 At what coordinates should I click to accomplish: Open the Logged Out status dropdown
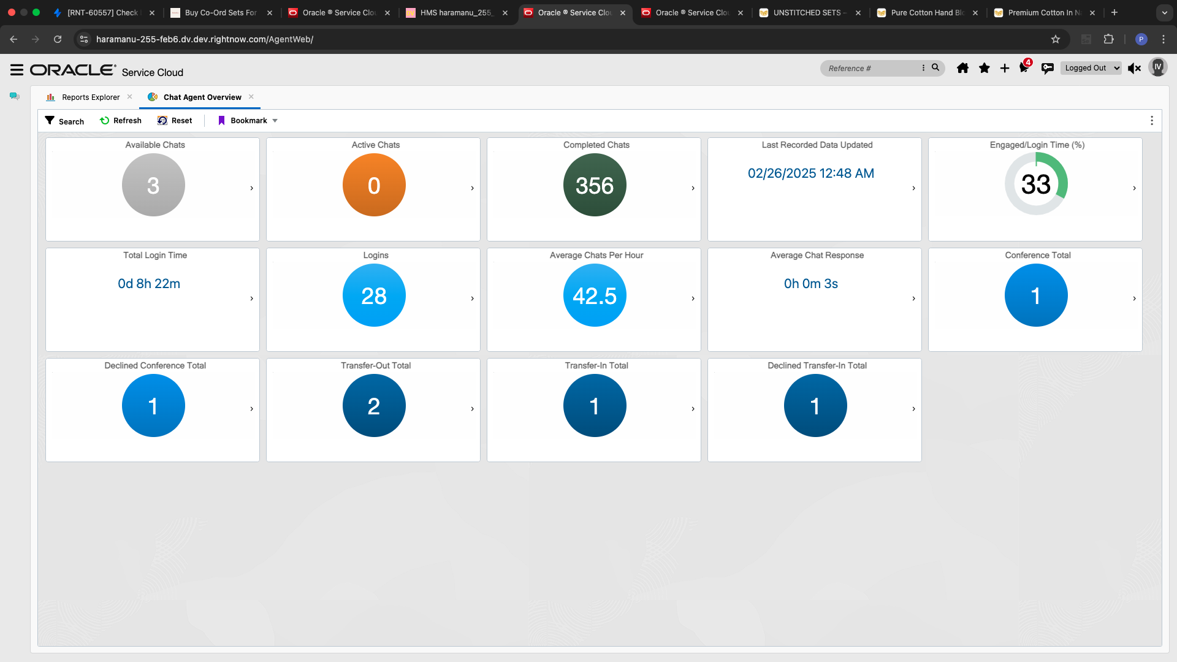point(1092,68)
